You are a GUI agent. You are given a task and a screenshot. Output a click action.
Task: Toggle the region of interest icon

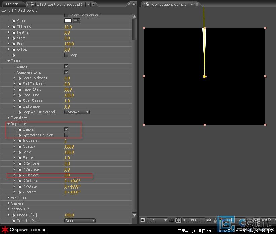coord(178,220)
